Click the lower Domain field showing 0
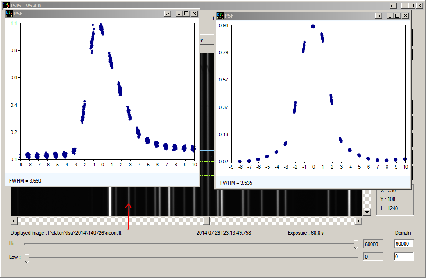 tap(403, 257)
